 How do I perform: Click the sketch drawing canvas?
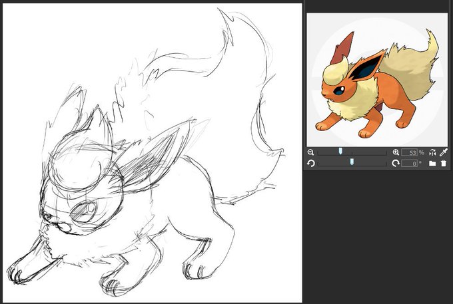pos(153,153)
